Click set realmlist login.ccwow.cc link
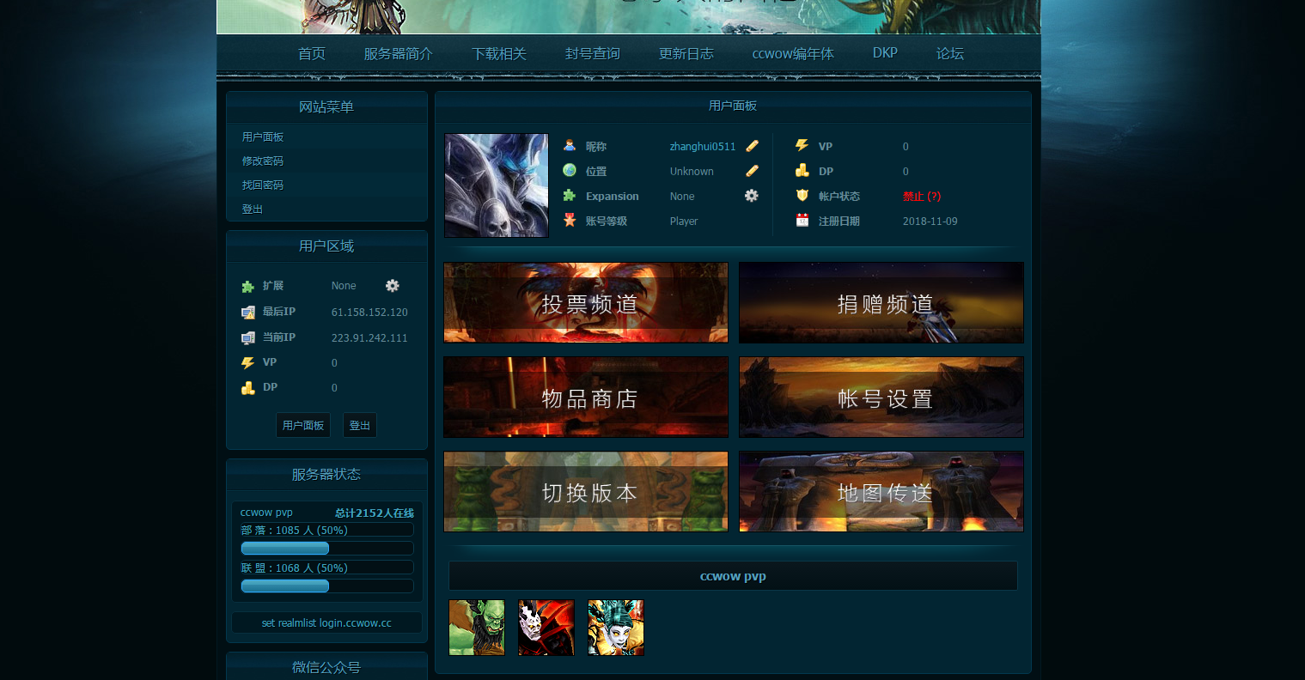1305x680 pixels. coord(326,622)
